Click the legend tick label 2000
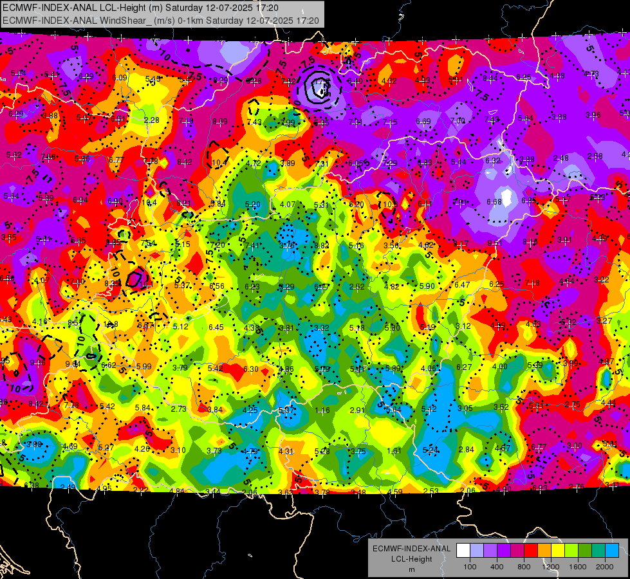The image size is (630, 579). coord(605,567)
